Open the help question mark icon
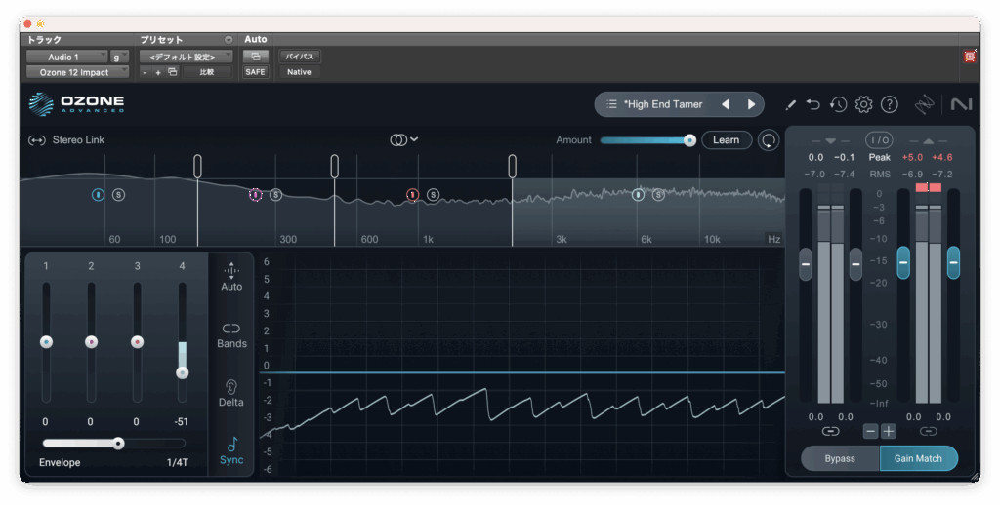Viewport: 1000px width, 505px height. click(x=889, y=104)
